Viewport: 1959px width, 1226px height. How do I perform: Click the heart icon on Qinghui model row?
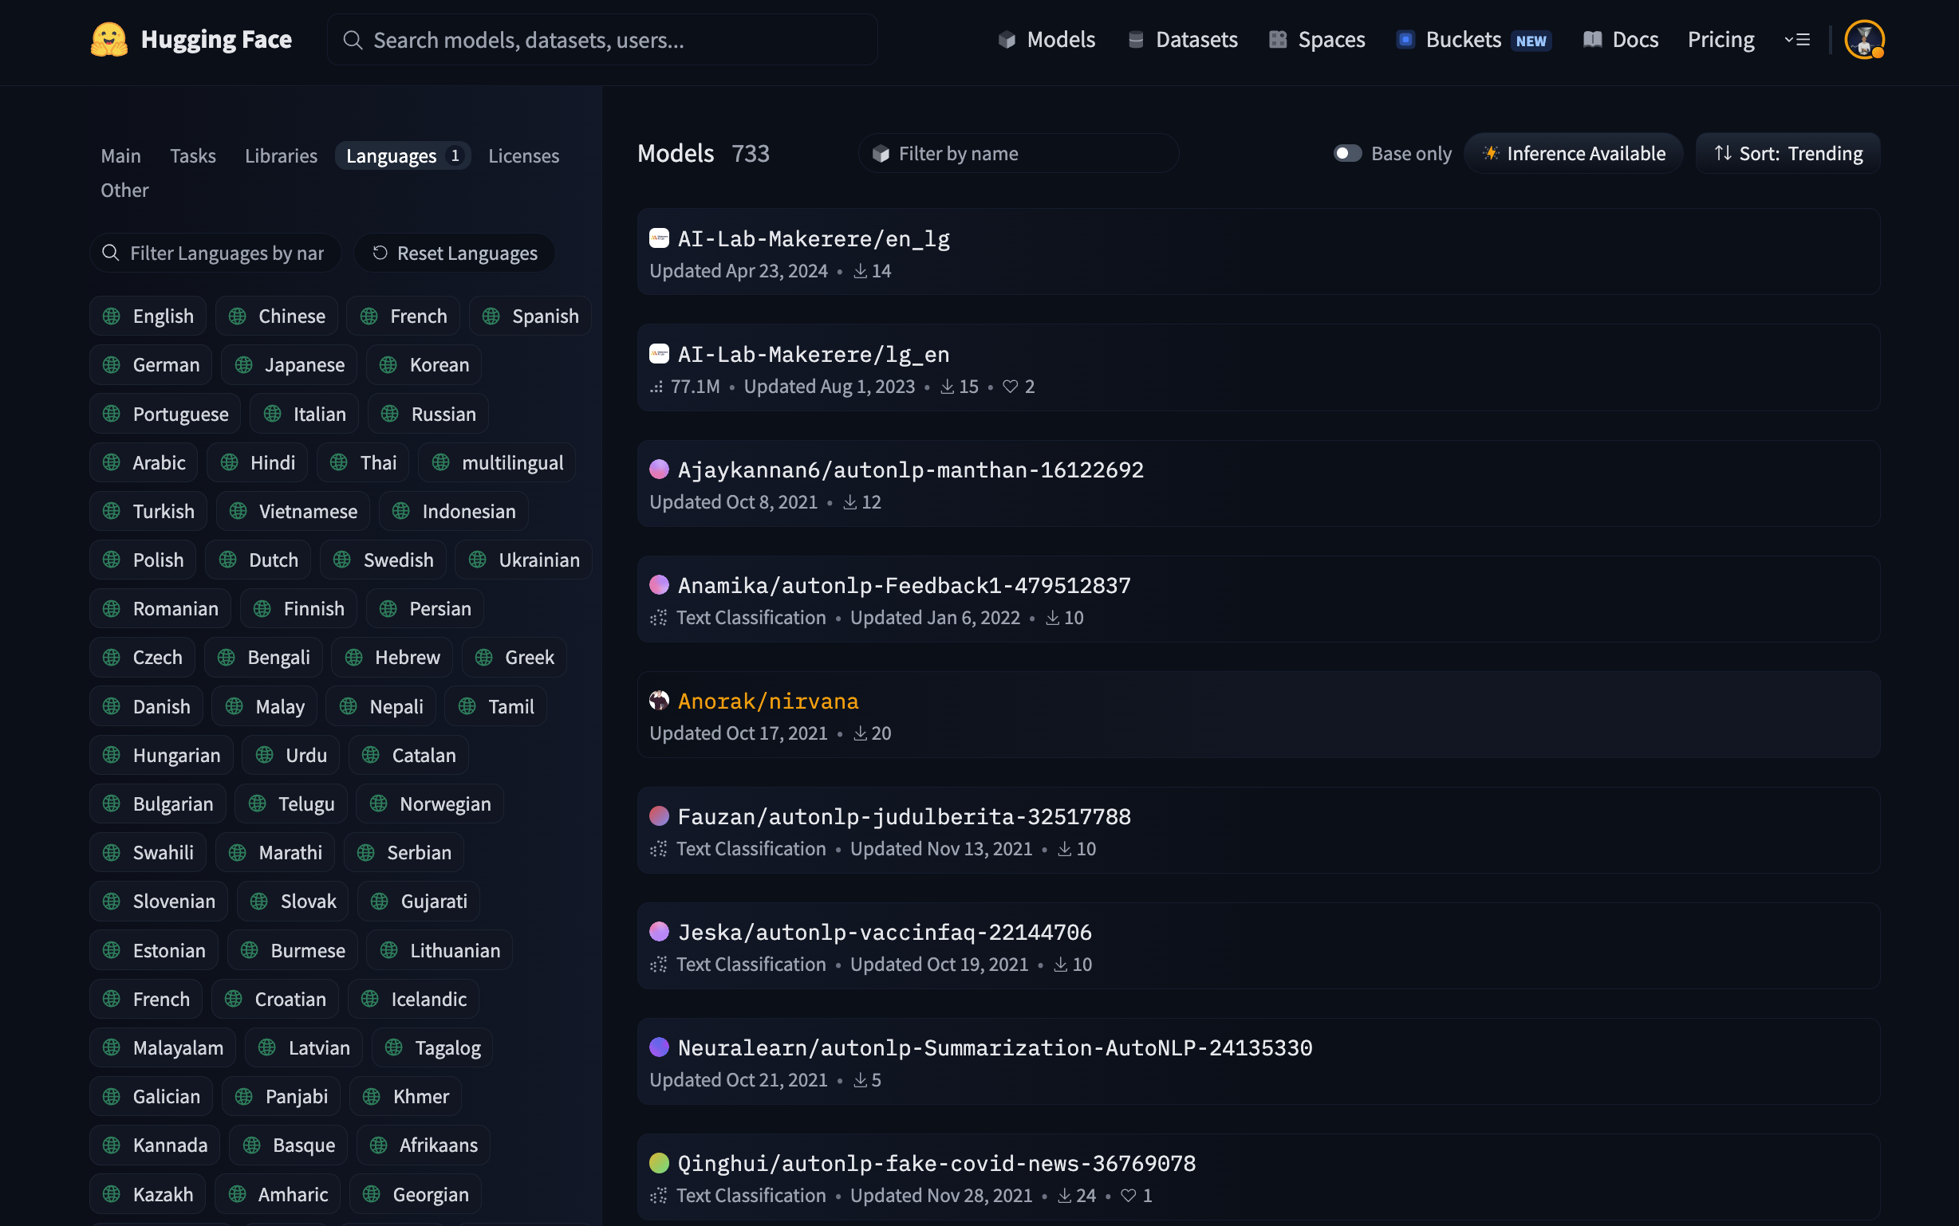coord(1128,1195)
